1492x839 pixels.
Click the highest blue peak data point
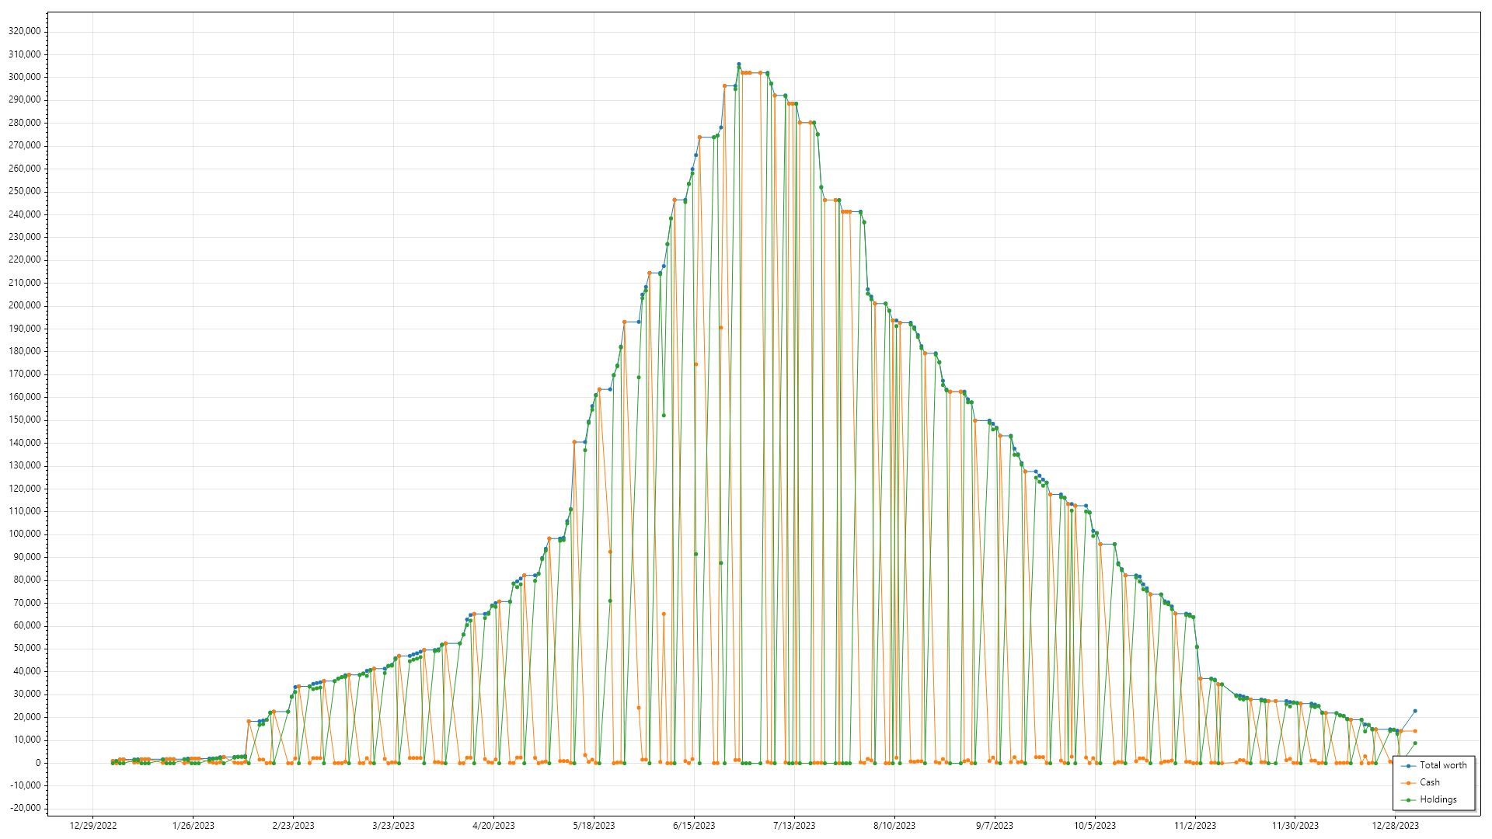(x=739, y=64)
